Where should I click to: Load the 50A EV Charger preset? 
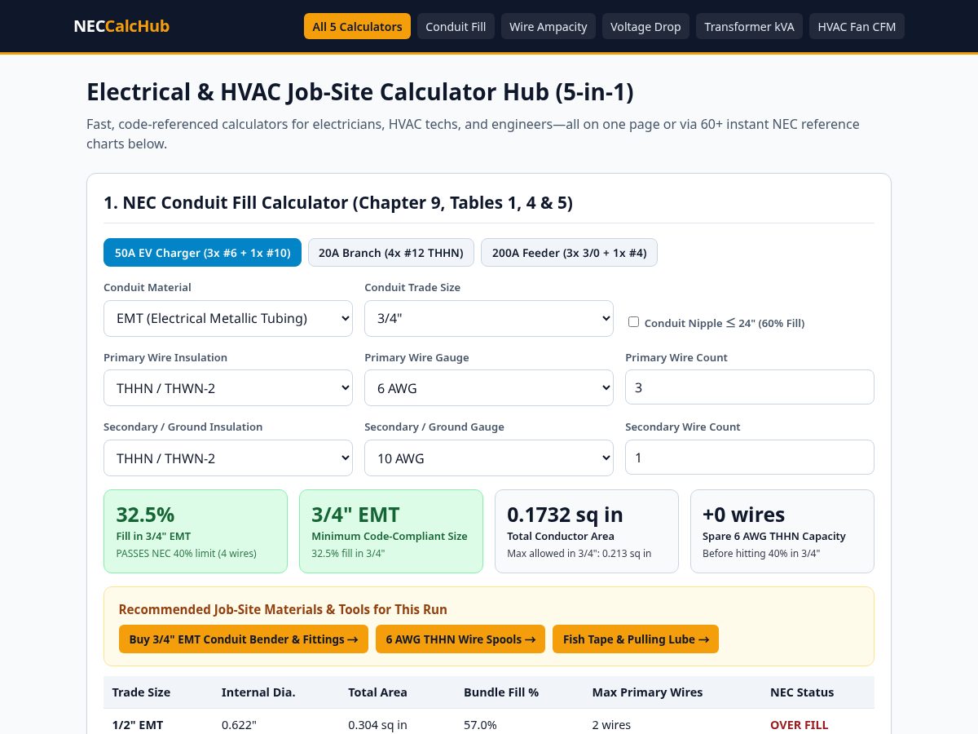coord(202,253)
